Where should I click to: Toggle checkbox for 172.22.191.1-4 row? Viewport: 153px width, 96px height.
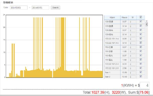point(141,38)
